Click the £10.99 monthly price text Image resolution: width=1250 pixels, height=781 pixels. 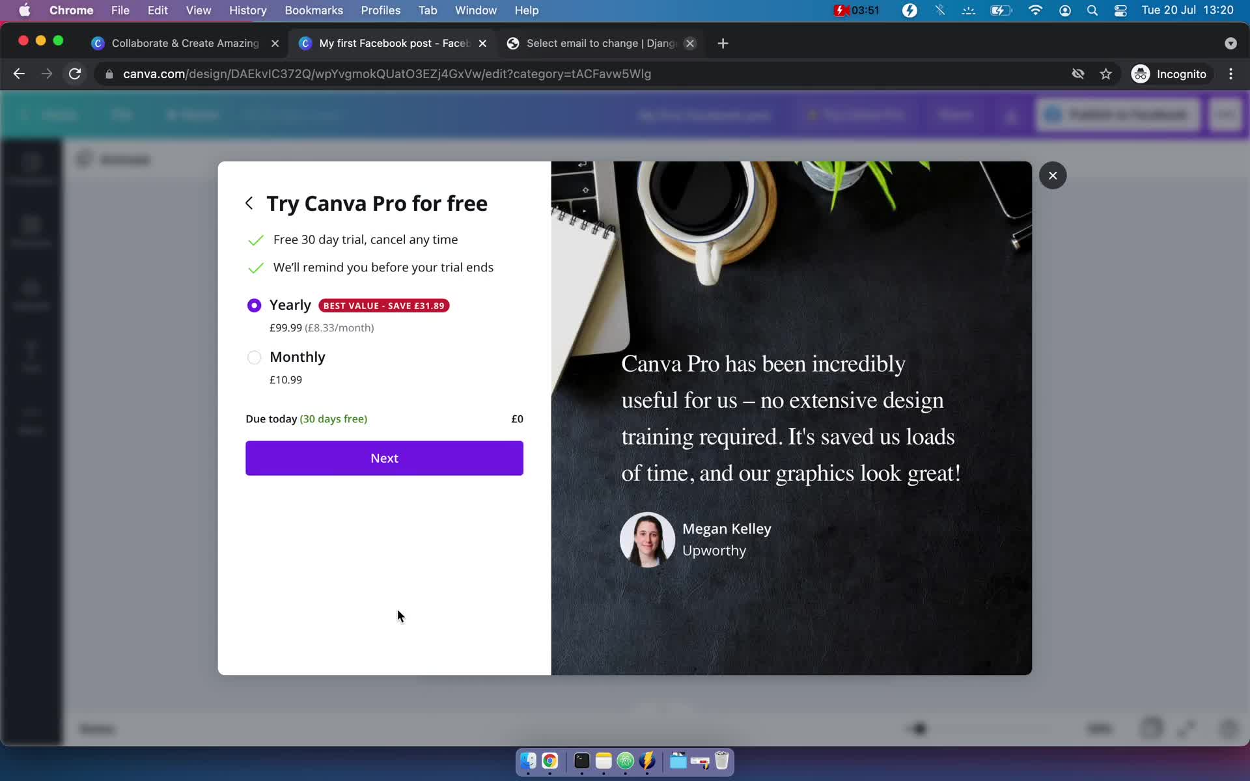point(286,380)
